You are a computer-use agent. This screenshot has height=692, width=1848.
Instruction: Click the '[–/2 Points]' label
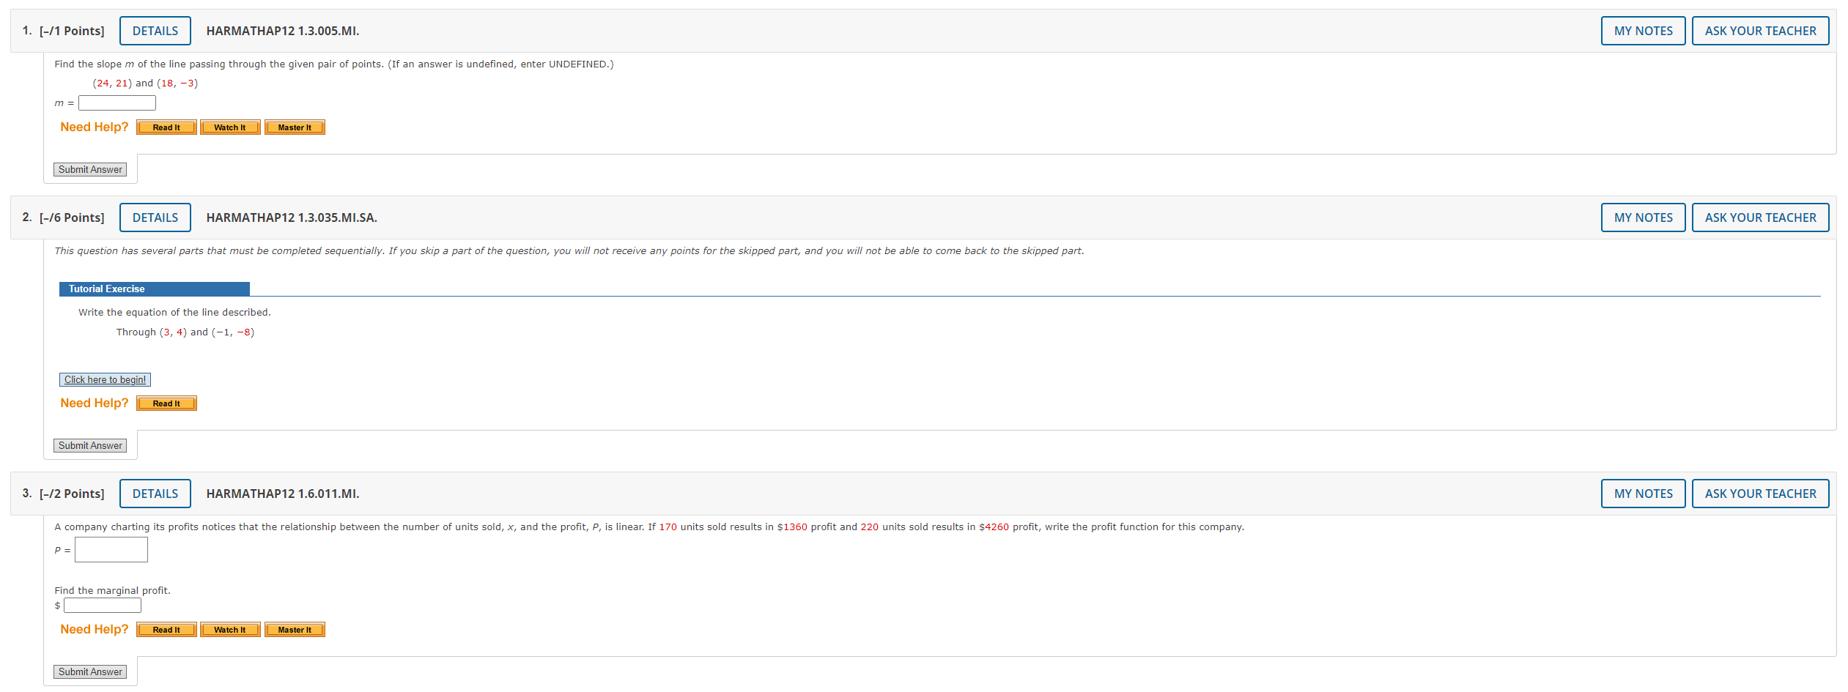tap(72, 494)
